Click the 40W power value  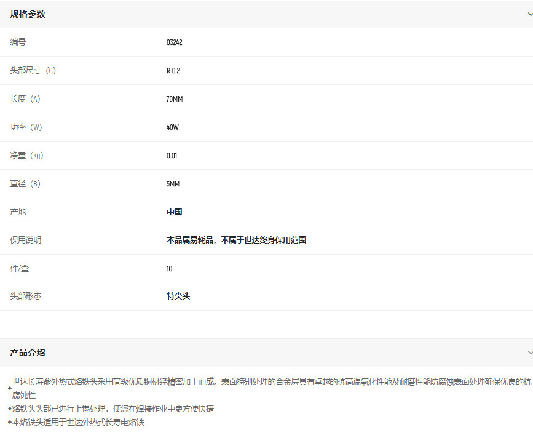tap(172, 127)
